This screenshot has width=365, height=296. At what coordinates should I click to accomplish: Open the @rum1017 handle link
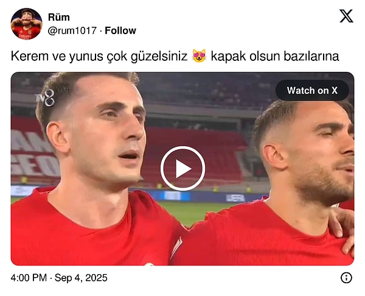72,30
